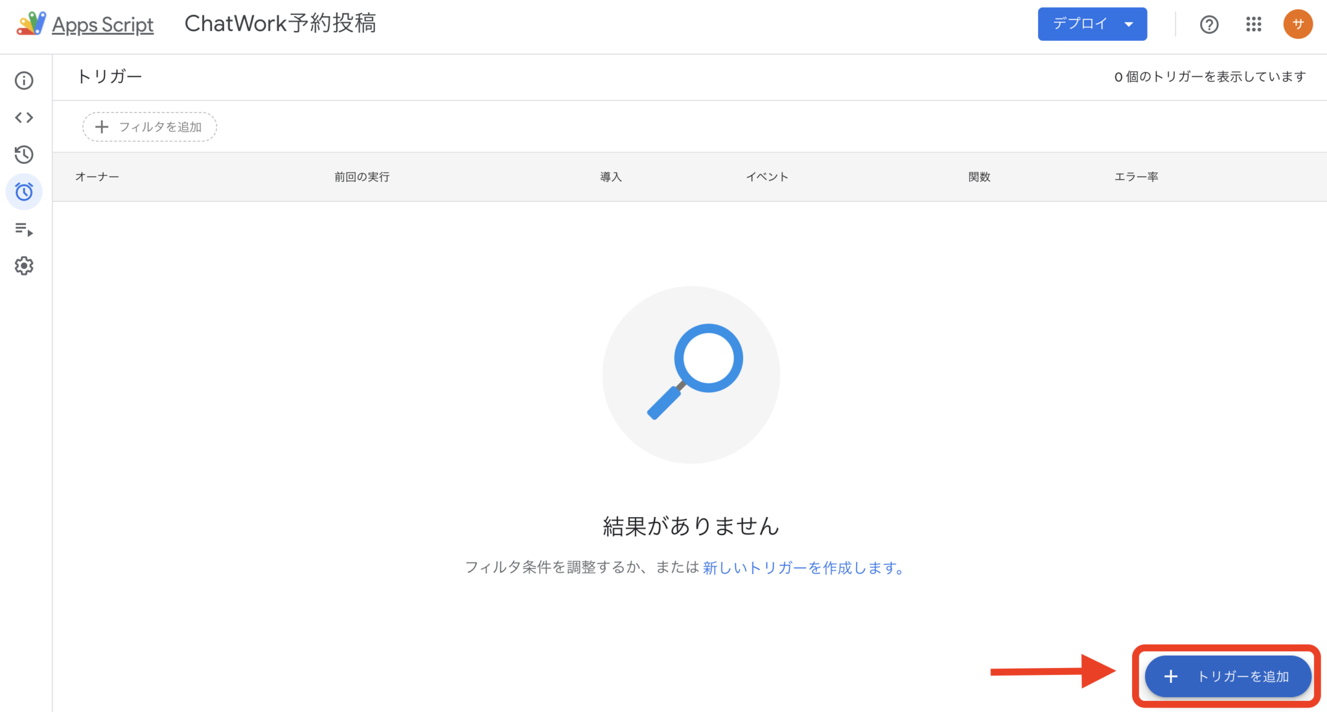Open the Google apps grid icon
1327x712 pixels.
1253,25
